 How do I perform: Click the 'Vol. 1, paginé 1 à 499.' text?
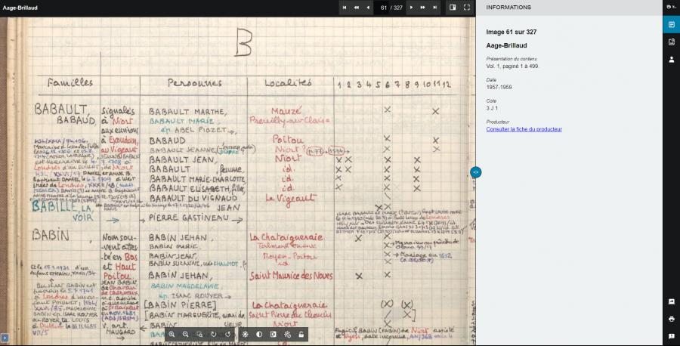pyautogui.click(x=512, y=66)
